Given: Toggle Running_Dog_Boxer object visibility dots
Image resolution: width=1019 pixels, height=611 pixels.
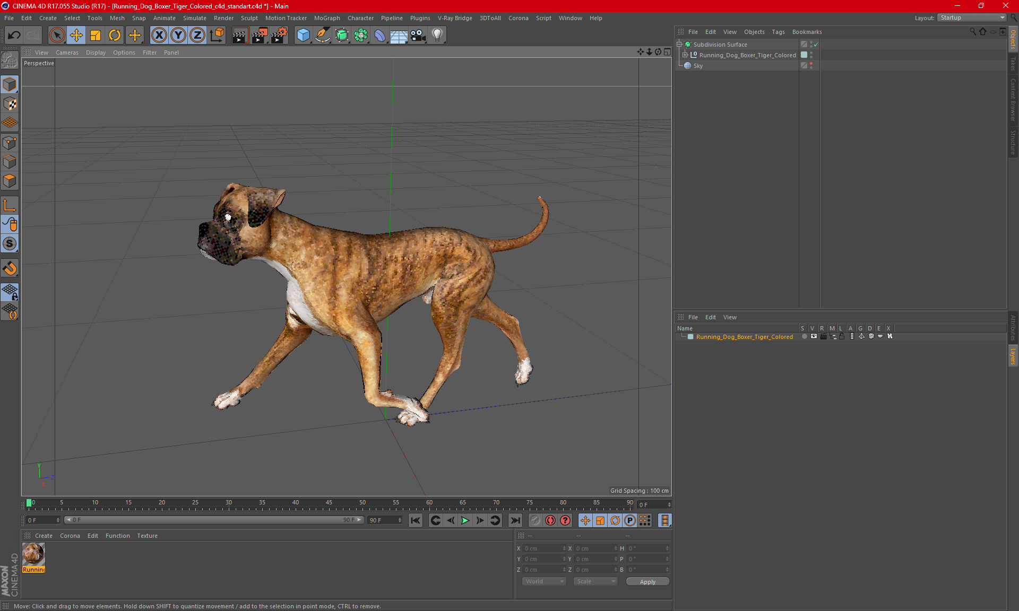Looking at the screenshot, I should point(811,55).
